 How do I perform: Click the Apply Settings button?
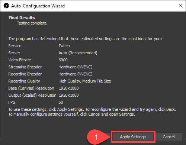(x=133, y=137)
